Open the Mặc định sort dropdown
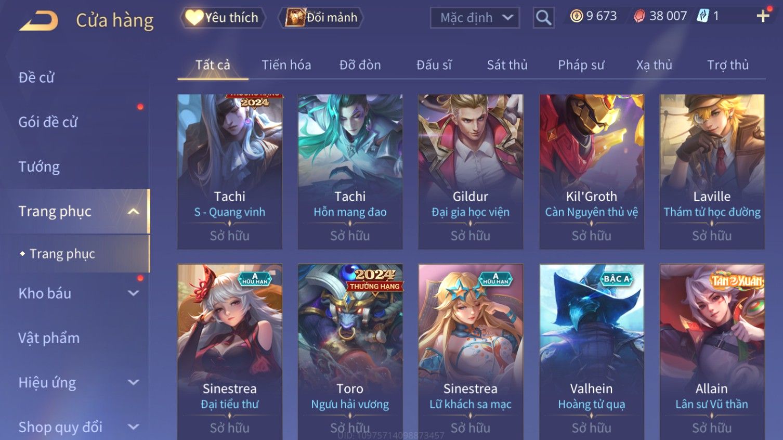The height and width of the screenshot is (440, 783). (475, 18)
